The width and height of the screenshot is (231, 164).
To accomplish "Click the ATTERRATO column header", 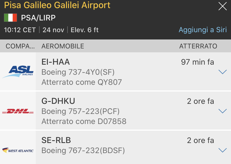I will pyautogui.click(x=198, y=46).
